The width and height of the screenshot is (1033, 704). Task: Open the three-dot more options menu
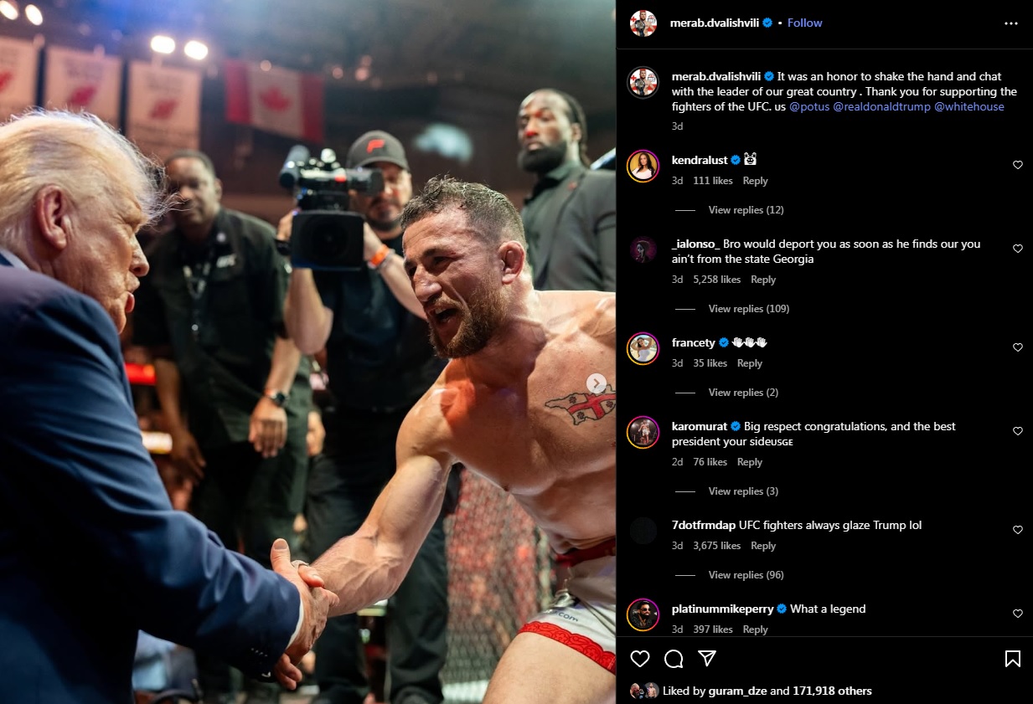pos(1011,23)
